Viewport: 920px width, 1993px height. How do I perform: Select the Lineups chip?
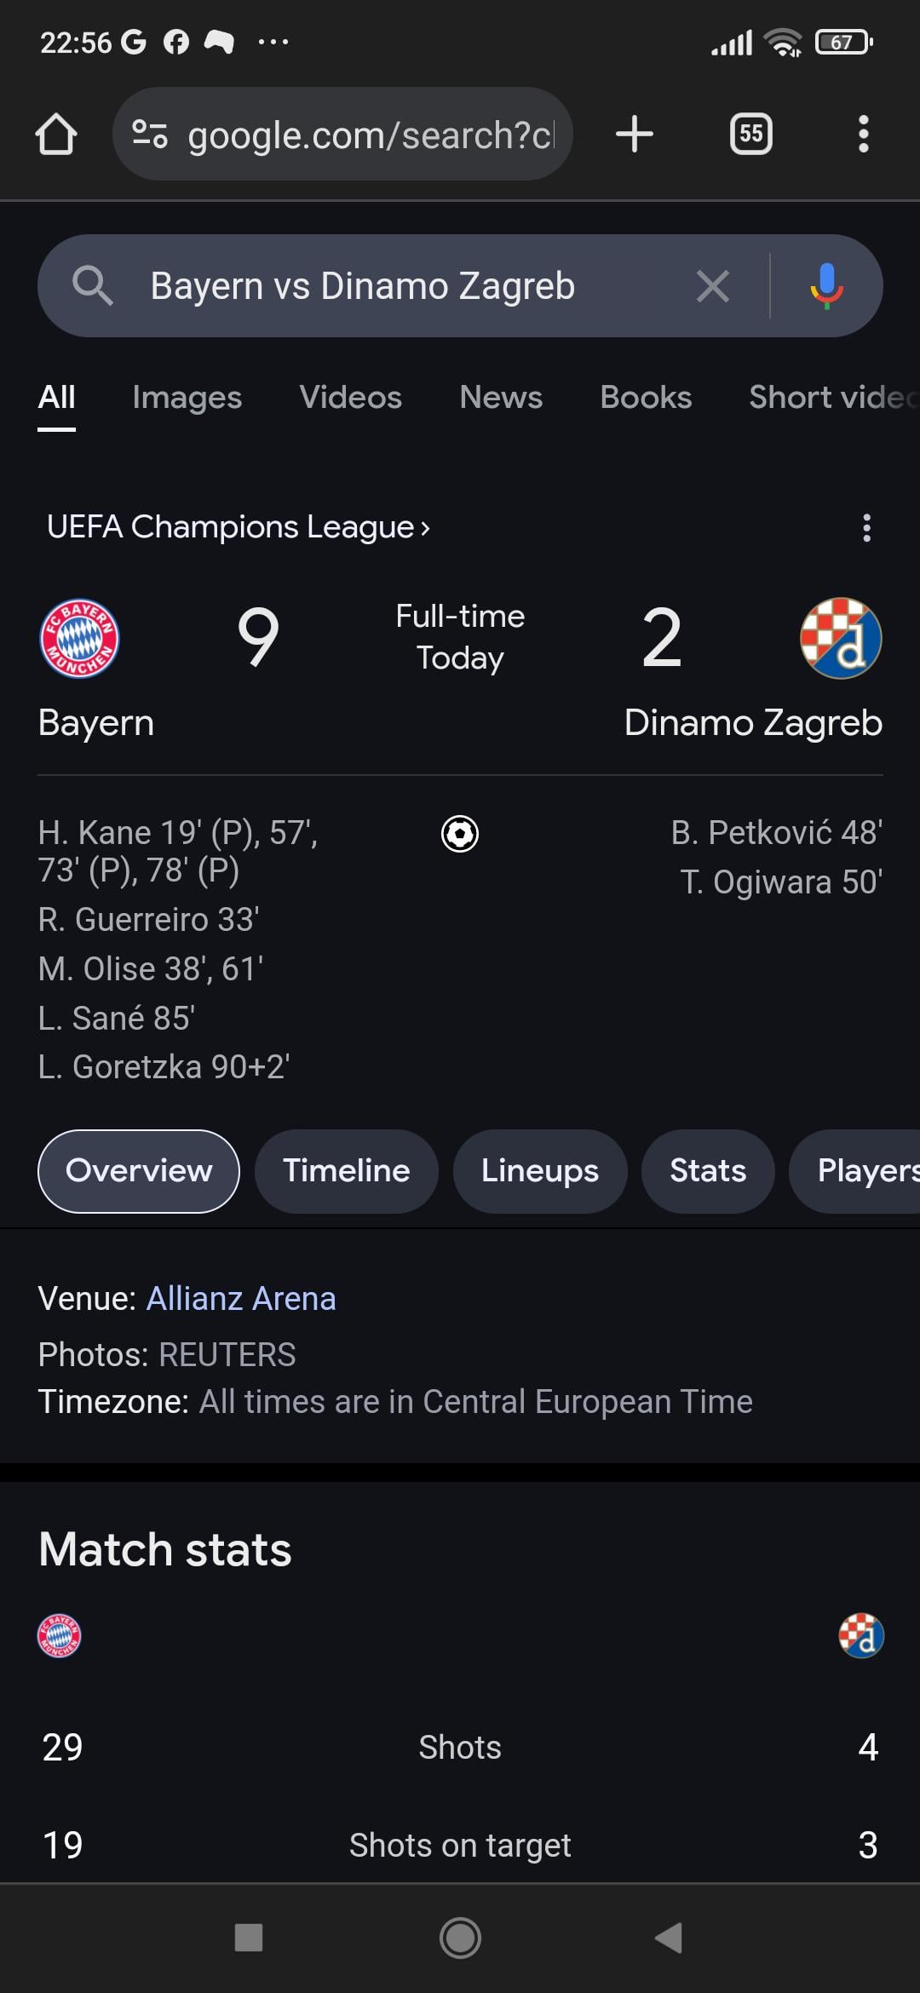click(x=539, y=1171)
